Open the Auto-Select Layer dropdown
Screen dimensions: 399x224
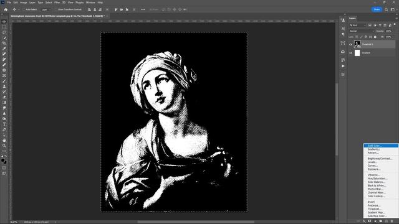point(46,9)
